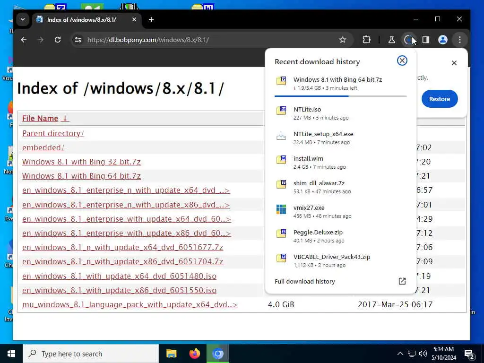Download en_windows_8.1_n_with_update_x64_dvd_6051677.7z
The width and height of the screenshot is (484, 363).
[x=122, y=247]
